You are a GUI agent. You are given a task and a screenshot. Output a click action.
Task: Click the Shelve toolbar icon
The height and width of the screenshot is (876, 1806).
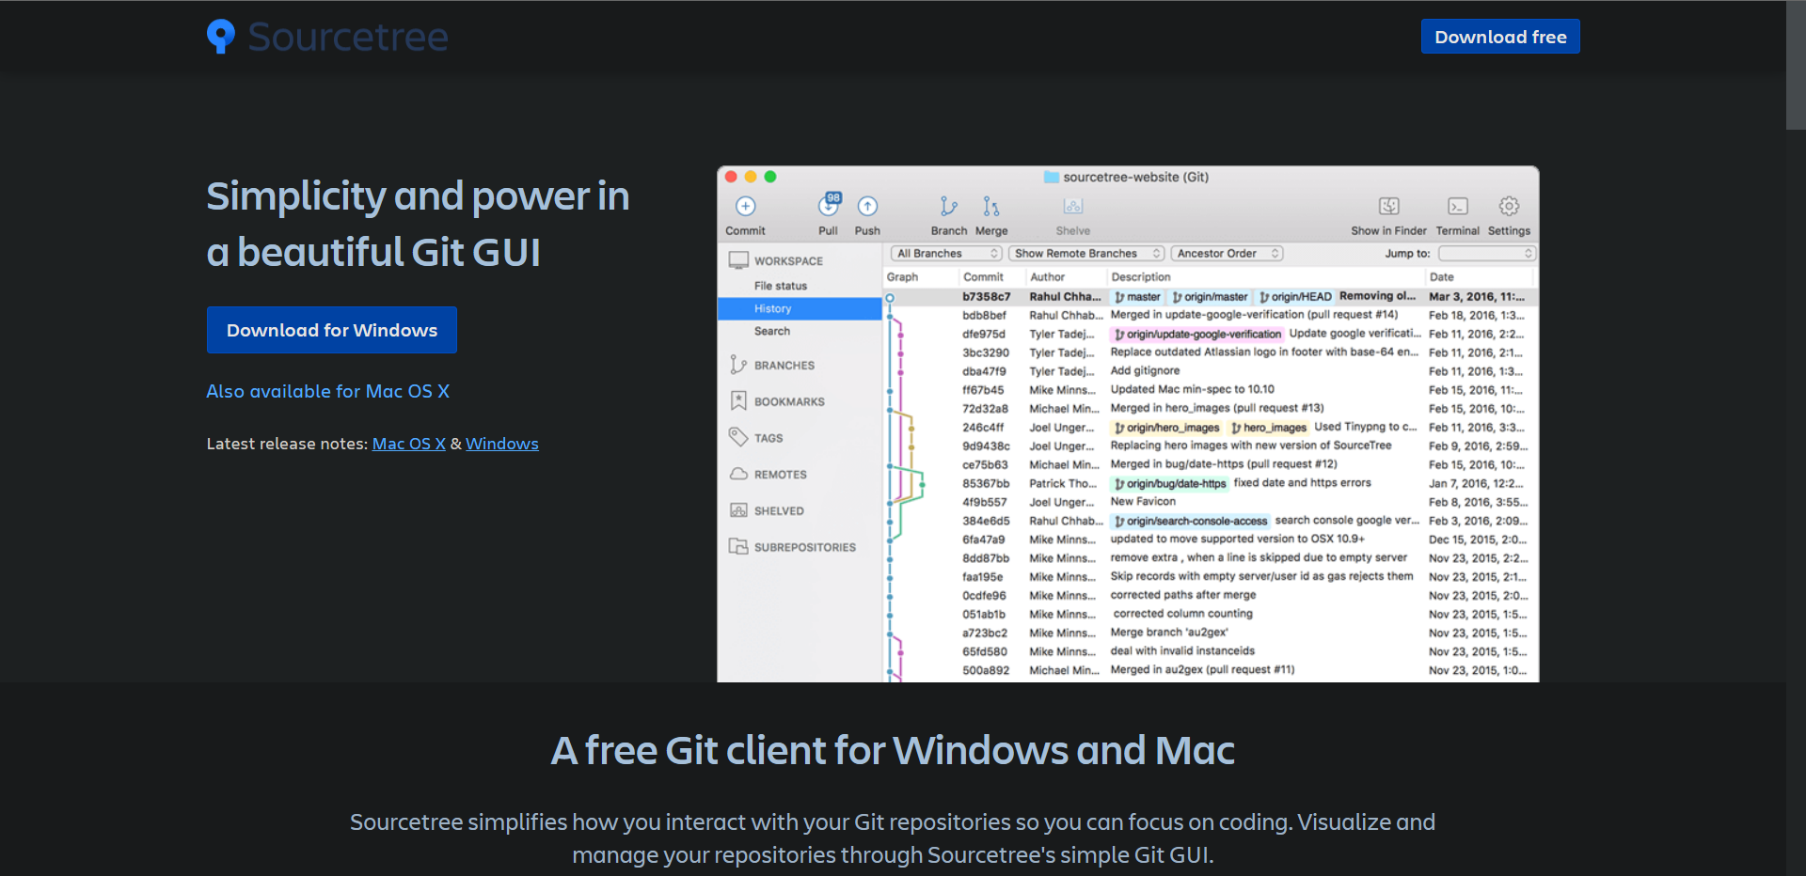point(1073,206)
